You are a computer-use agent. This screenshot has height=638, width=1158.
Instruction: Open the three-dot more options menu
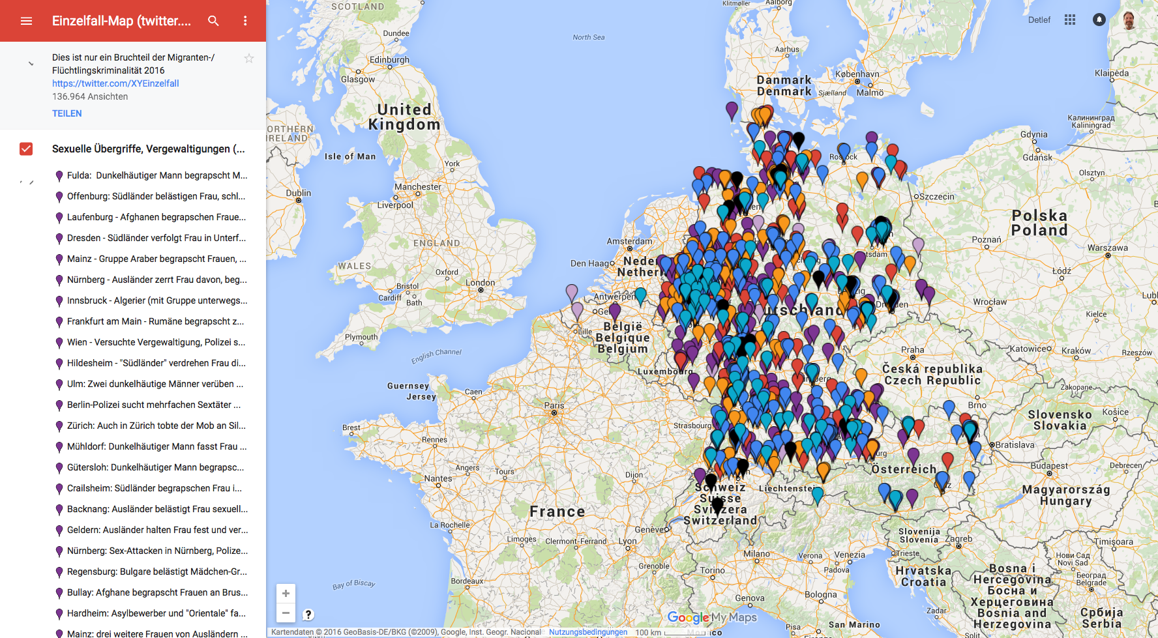[x=245, y=21]
